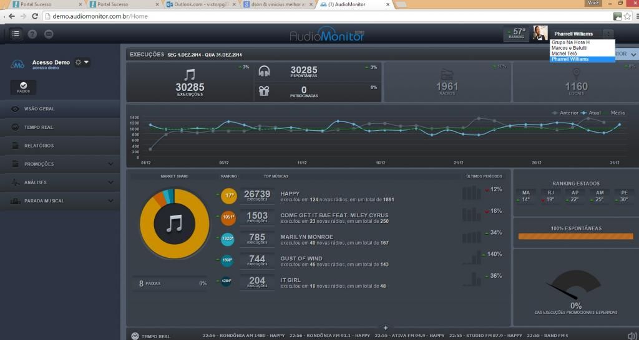Open the Relatórios sidebar item
The height and width of the screenshot is (340, 639).
point(39,146)
